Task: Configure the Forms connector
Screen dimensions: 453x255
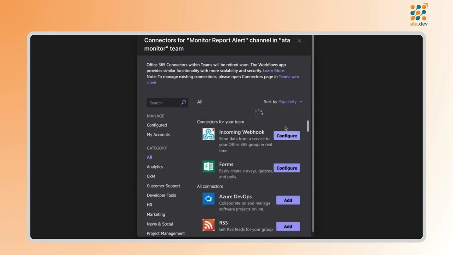Action: coord(287,168)
